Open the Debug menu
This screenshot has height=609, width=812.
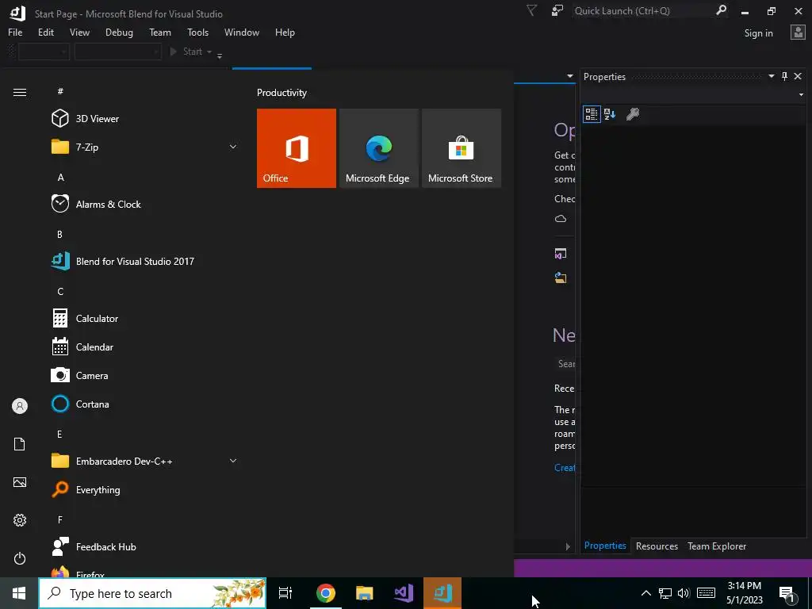(119, 32)
